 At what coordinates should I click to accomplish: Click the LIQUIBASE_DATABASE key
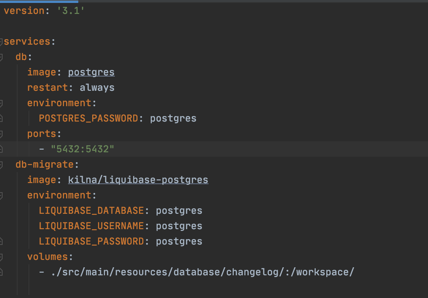(x=91, y=211)
